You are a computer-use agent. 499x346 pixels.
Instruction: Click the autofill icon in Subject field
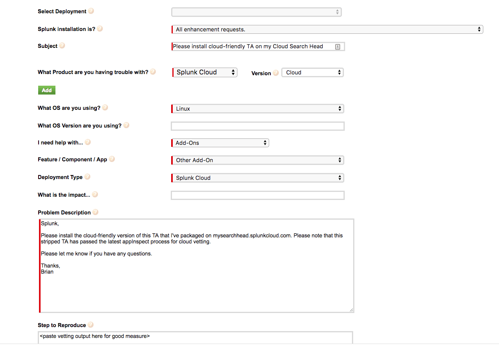337,47
